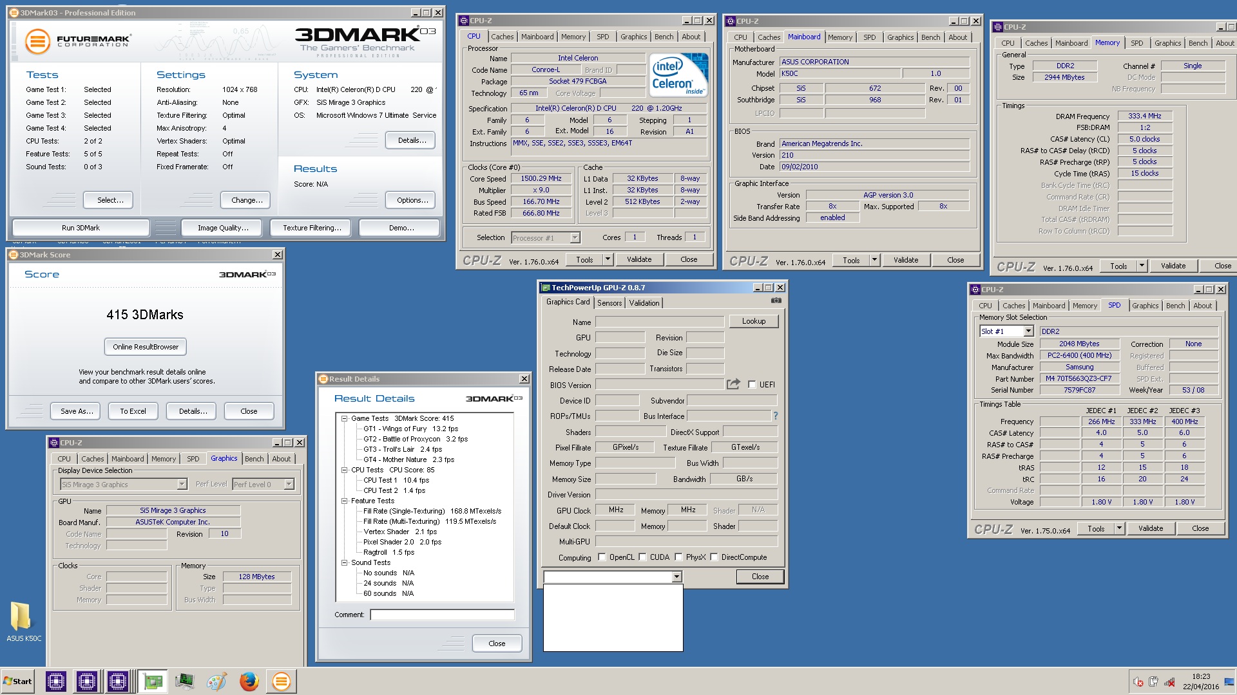Select the ASUS K50C desktop folder
Viewport: 1237px width, 695px height.
point(24,622)
